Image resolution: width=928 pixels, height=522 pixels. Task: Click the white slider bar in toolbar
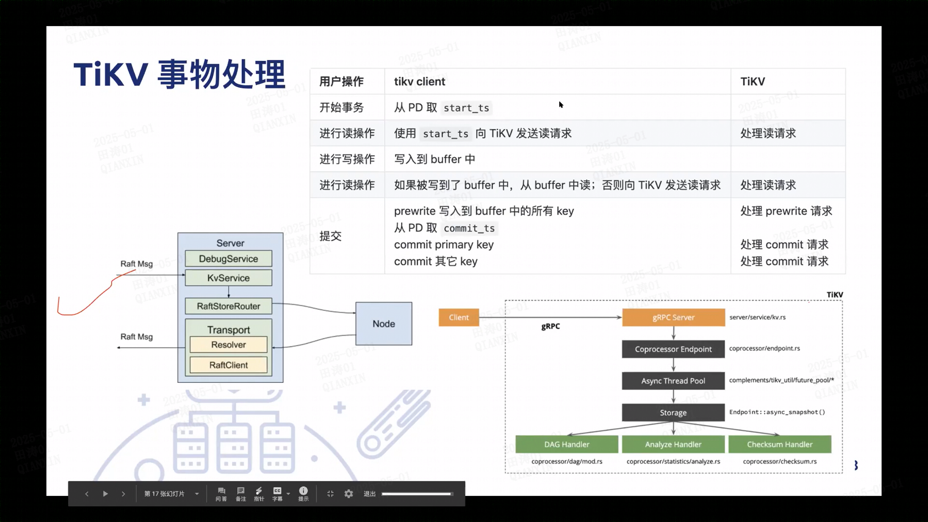[x=417, y=494]
